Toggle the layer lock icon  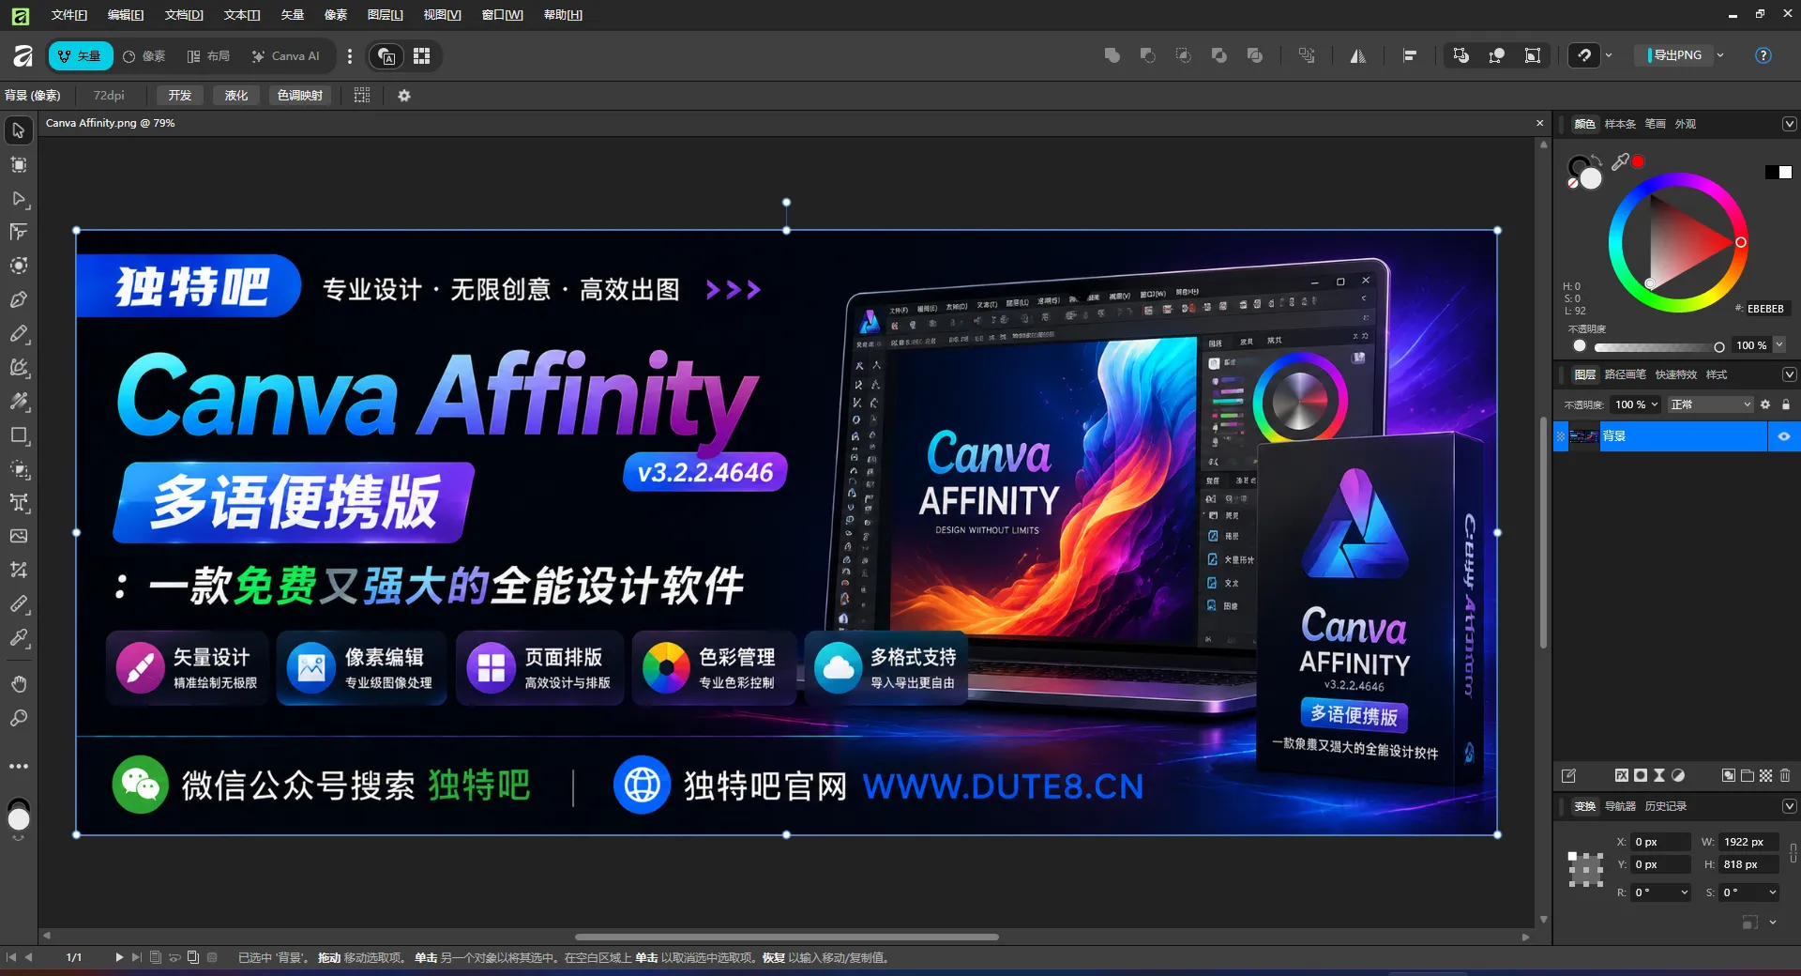click(1785, 404)
